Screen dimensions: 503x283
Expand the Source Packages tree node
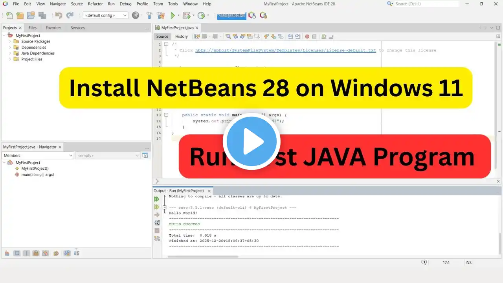click(x=10, y=41)
